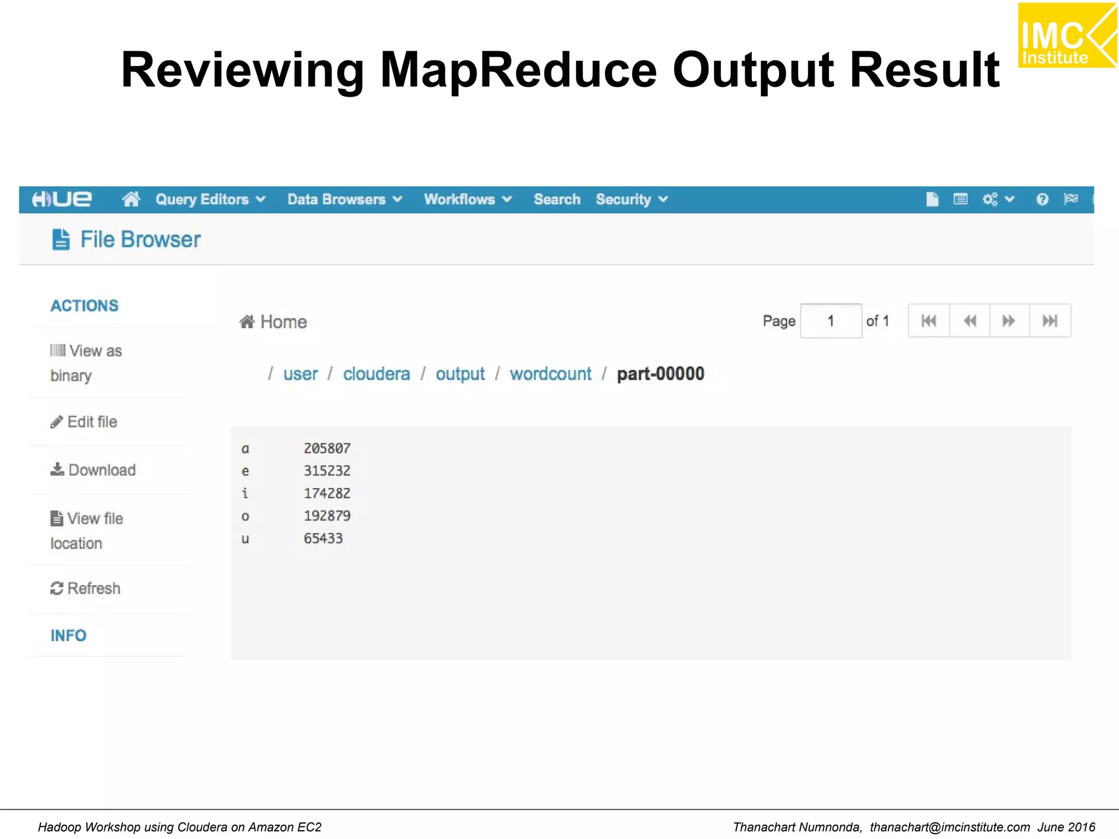Expand the Security menu
1119x839 pixels.
(x=632, y=199)
